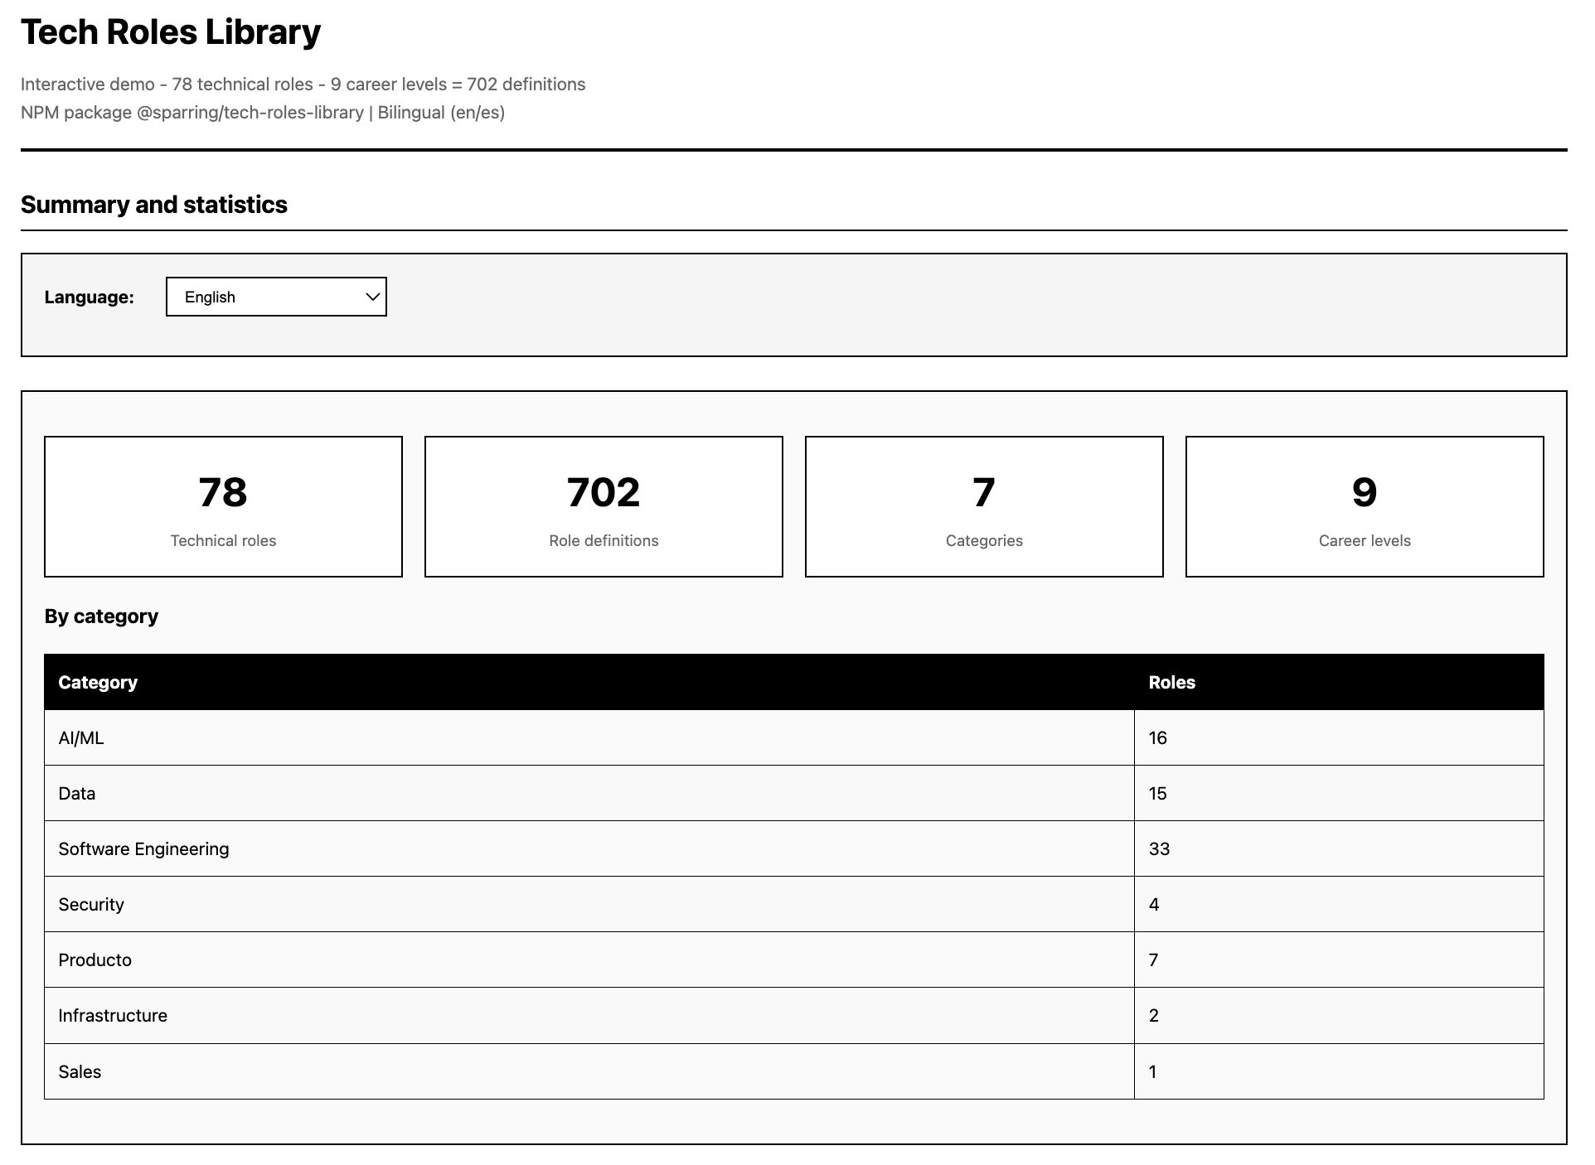Click the NPM package name text

pyautogui.click(x=250, y=113)
